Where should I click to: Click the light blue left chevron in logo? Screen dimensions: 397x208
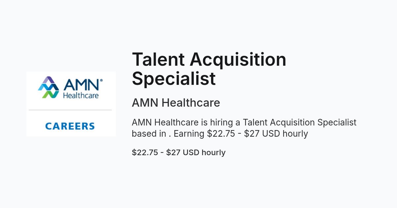click(42, 87)
